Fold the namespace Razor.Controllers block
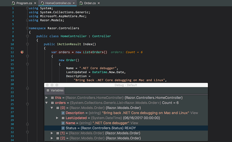Image resolution: width=232 pixels, height=142 pixels. 28,28
